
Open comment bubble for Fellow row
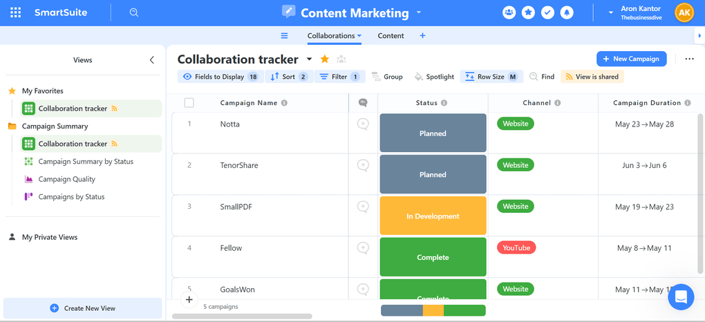click(x=363, y=248)
